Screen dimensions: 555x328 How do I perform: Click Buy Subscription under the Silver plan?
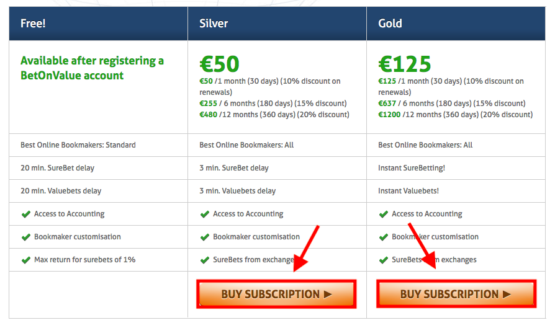[x=276, y=294]
